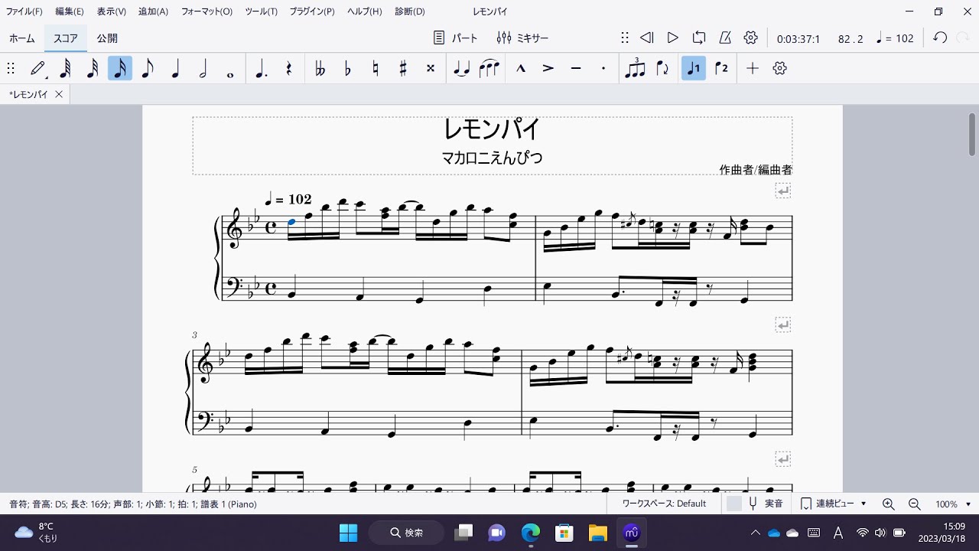Apply double sharp accidental
The image size is (979, 551).
[x=431, y=68]
